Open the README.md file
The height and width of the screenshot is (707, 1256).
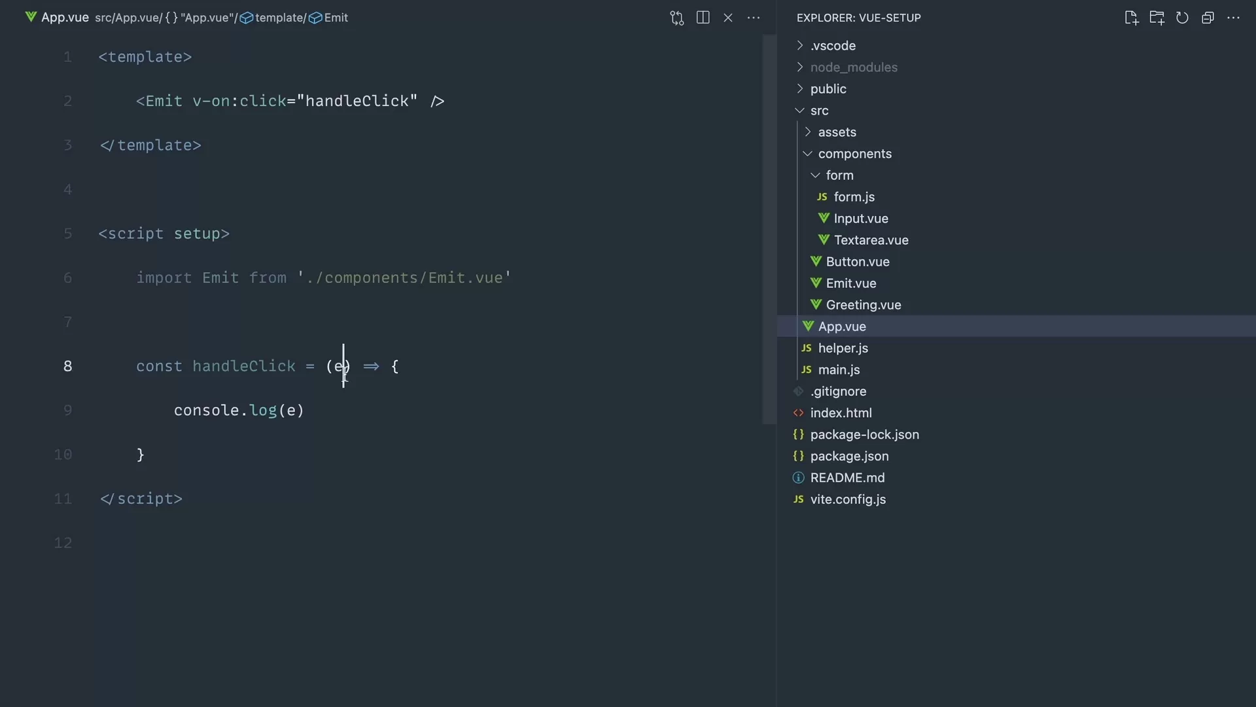click(x=848, y=477)
